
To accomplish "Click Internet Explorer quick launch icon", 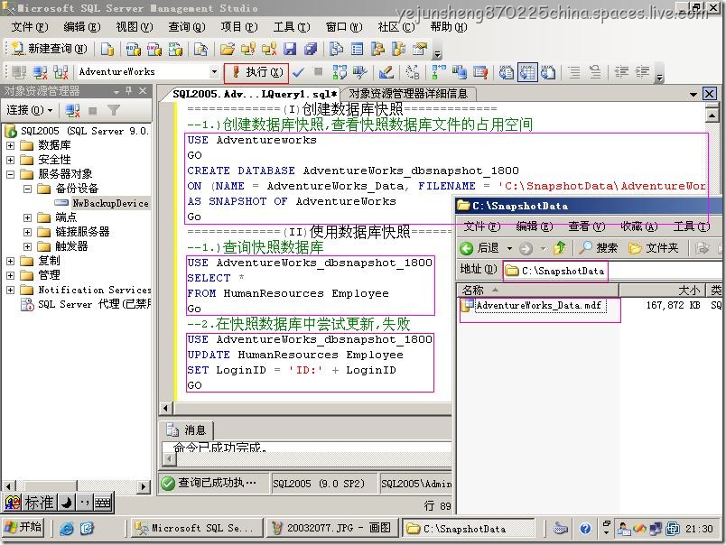I will (x=66, y=528).
